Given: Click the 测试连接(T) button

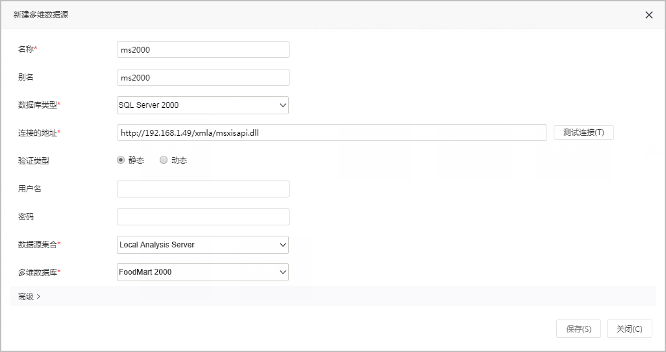Looking at the screenshot, I should click(584, 132).
